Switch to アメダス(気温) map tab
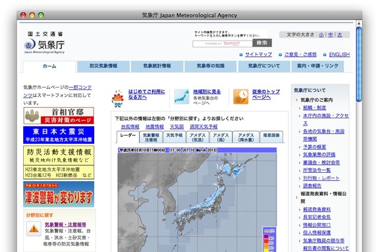 197,137
